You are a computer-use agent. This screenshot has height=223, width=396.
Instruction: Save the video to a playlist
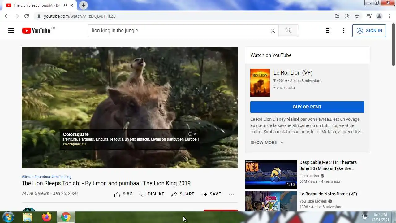coord(211,194)
